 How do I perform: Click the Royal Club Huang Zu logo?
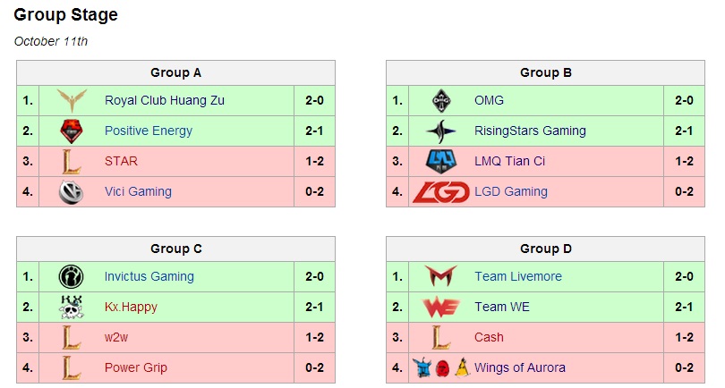coord(71,100)
